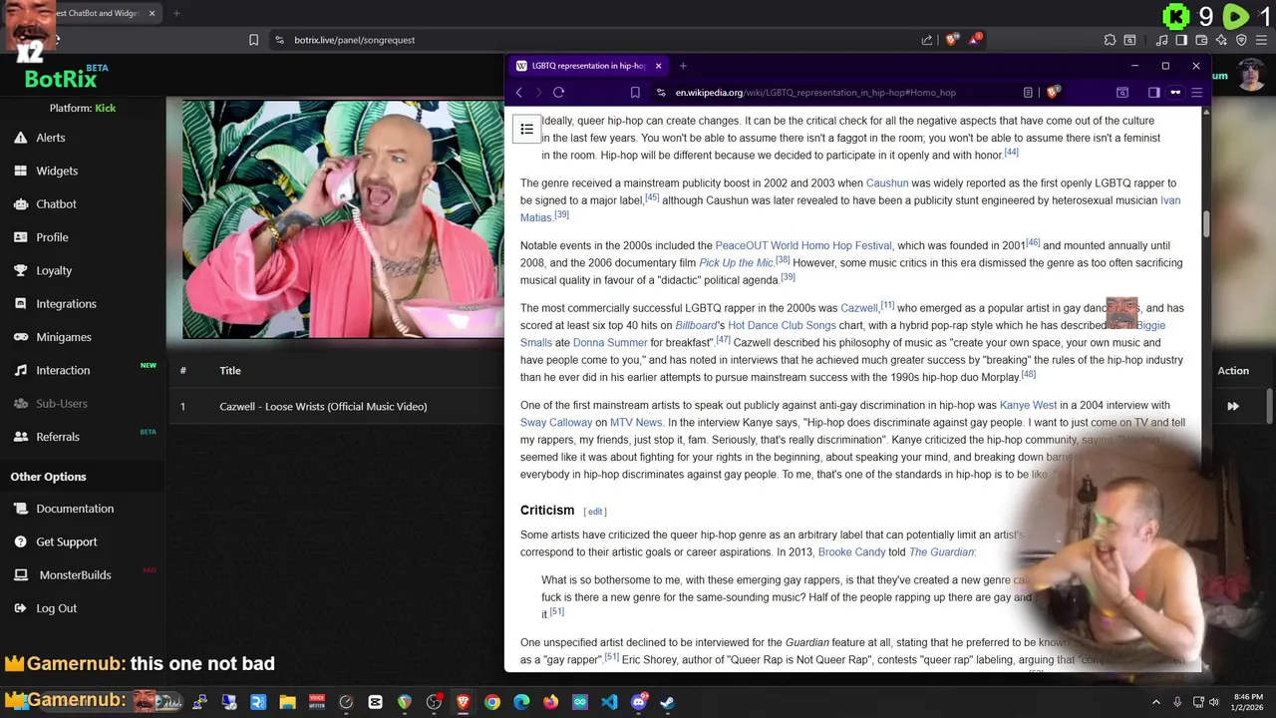Bookmark the botrix.live page
Screen dimensions: 1276x718
tap(253, 40)
